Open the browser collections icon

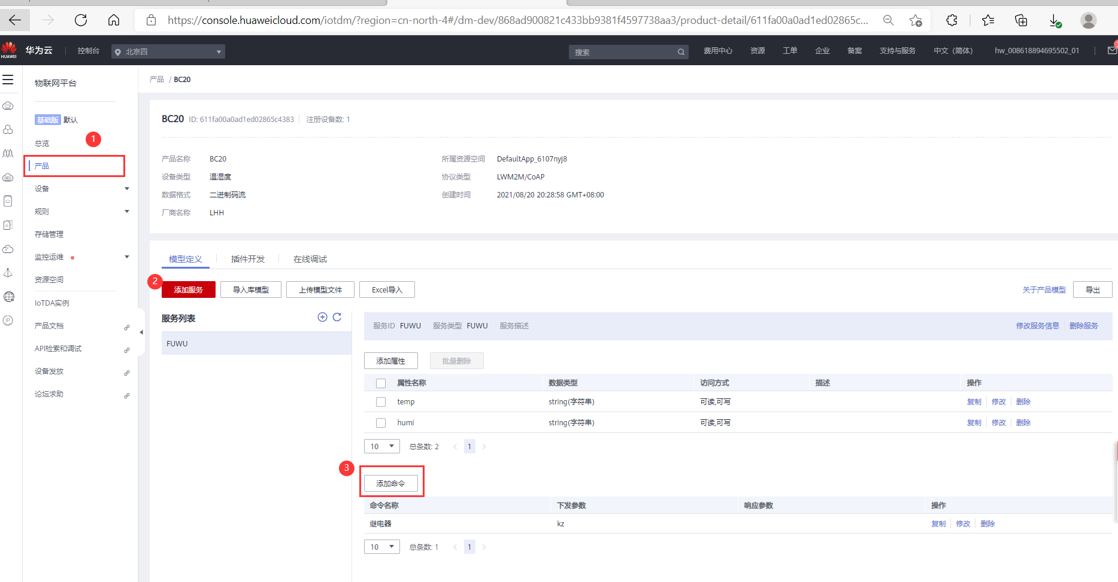tap(1021, 20)
